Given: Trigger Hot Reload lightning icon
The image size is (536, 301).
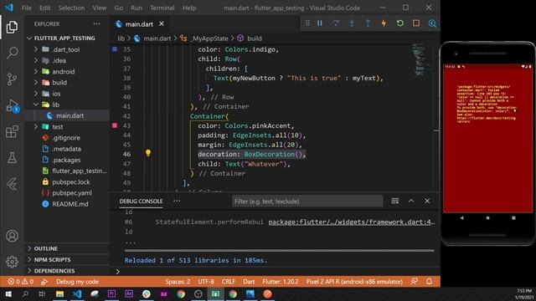Looking at the screenshot, I should point(384,23).
